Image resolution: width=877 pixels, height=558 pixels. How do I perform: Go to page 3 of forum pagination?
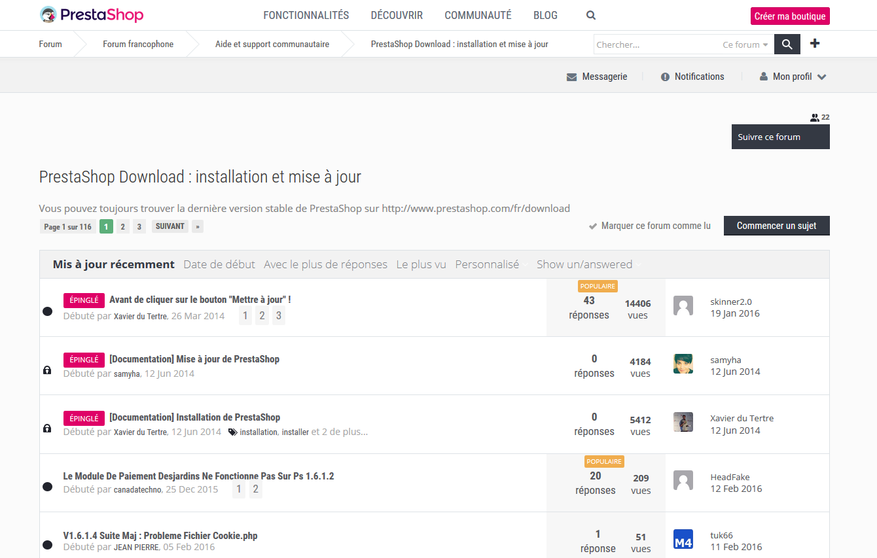pos(139,227)
